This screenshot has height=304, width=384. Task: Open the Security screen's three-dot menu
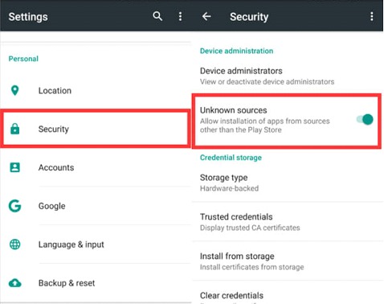tap(372, 16)
